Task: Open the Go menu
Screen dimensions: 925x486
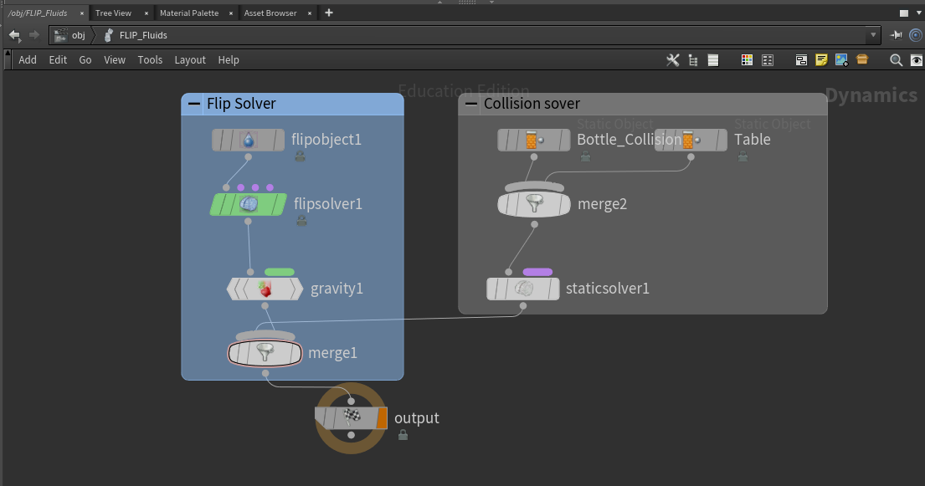Action: pyautogui.click(x=85, y=60)
